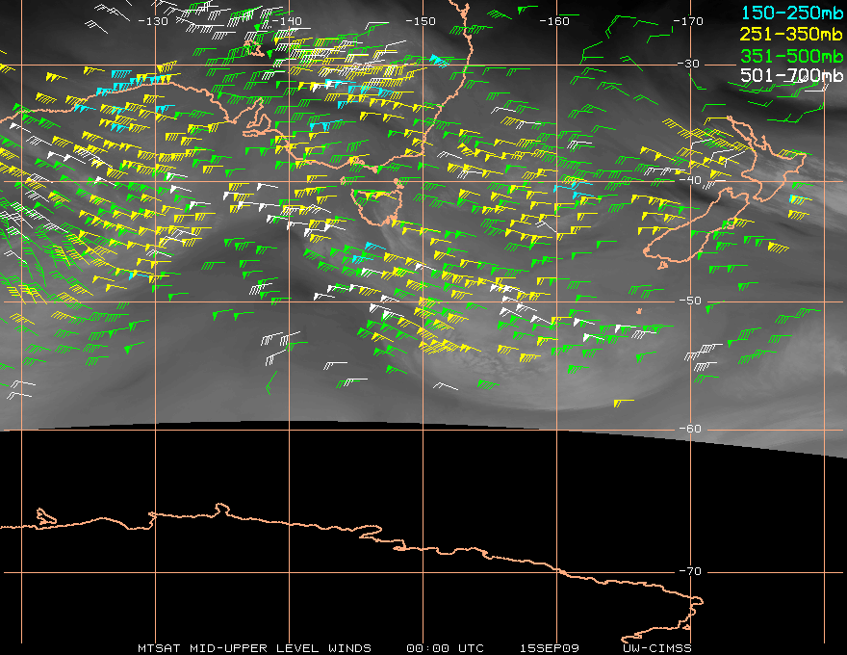Click the -130 longitude label
The height and width of the screenshot is (655, 847).
pyautogui.click(x=153, y=21)
